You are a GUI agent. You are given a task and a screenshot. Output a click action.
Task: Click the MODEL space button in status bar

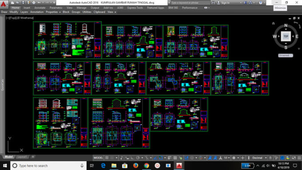pos(98,158)
